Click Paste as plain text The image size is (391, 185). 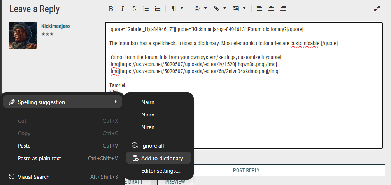tap(62, 158)
